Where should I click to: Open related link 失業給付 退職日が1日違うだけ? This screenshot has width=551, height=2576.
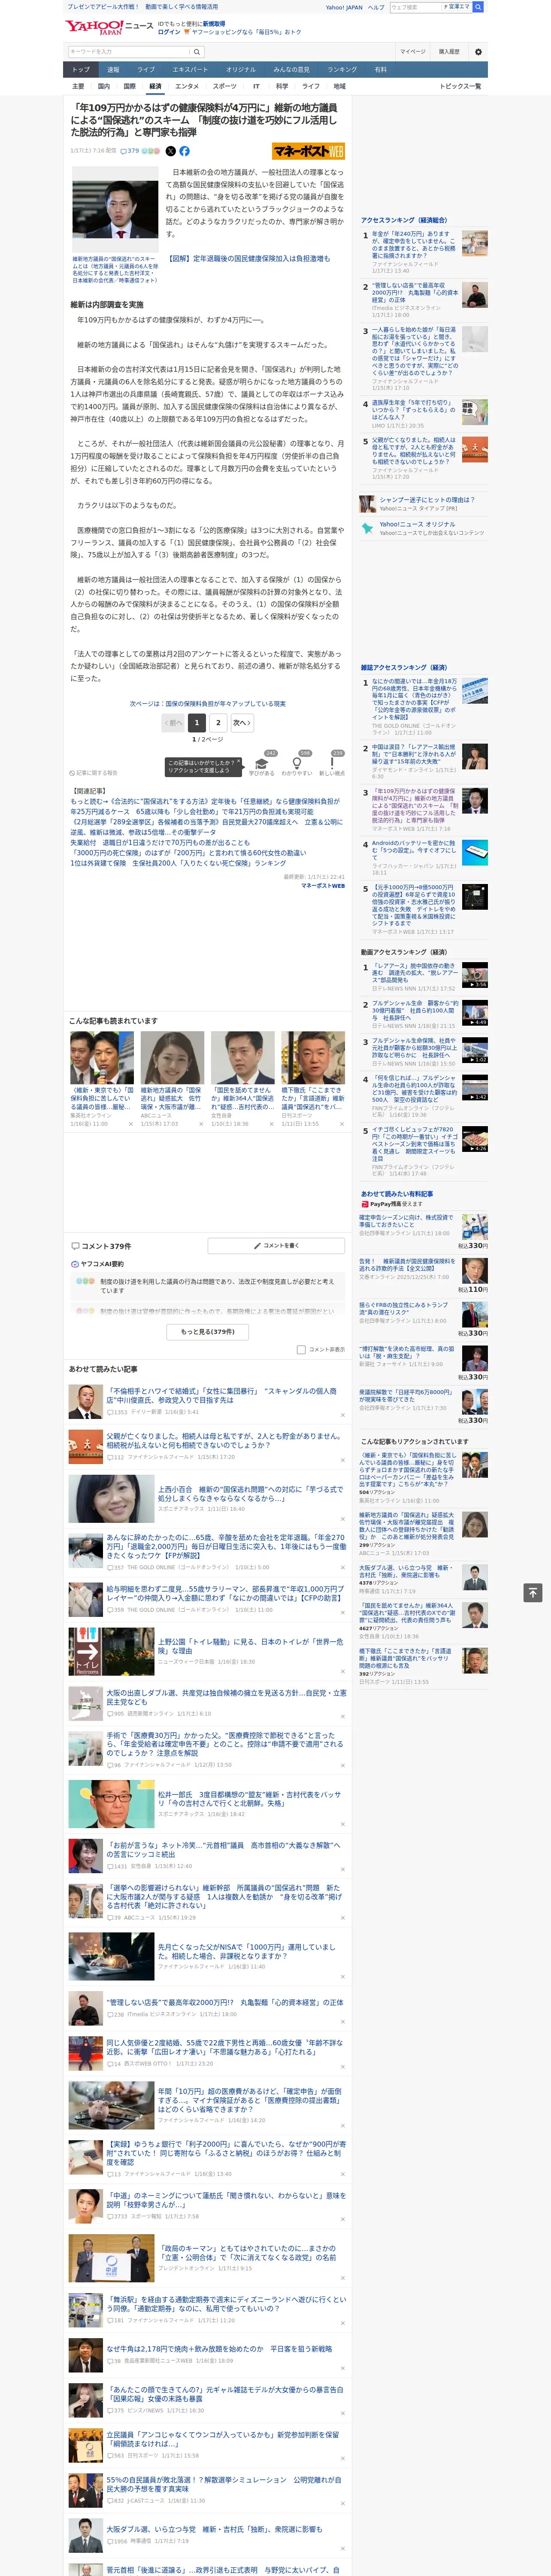160,843
